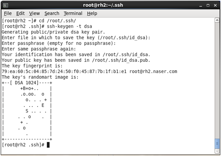The width and height of the screenshot is (221, 156).
Task: Click the scrollbar thumb near the bottom
Action: (x=217, y=144)
